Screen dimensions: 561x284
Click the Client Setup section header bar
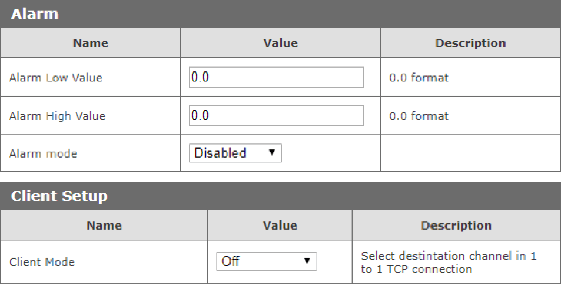coord(280,196)
